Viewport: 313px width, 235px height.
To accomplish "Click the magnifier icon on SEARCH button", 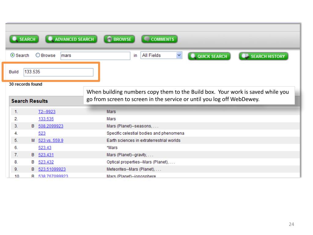I will (15, 39).
